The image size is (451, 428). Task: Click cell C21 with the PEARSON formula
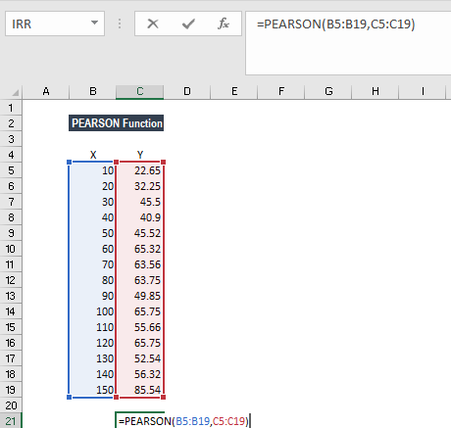tap(140, 421)
